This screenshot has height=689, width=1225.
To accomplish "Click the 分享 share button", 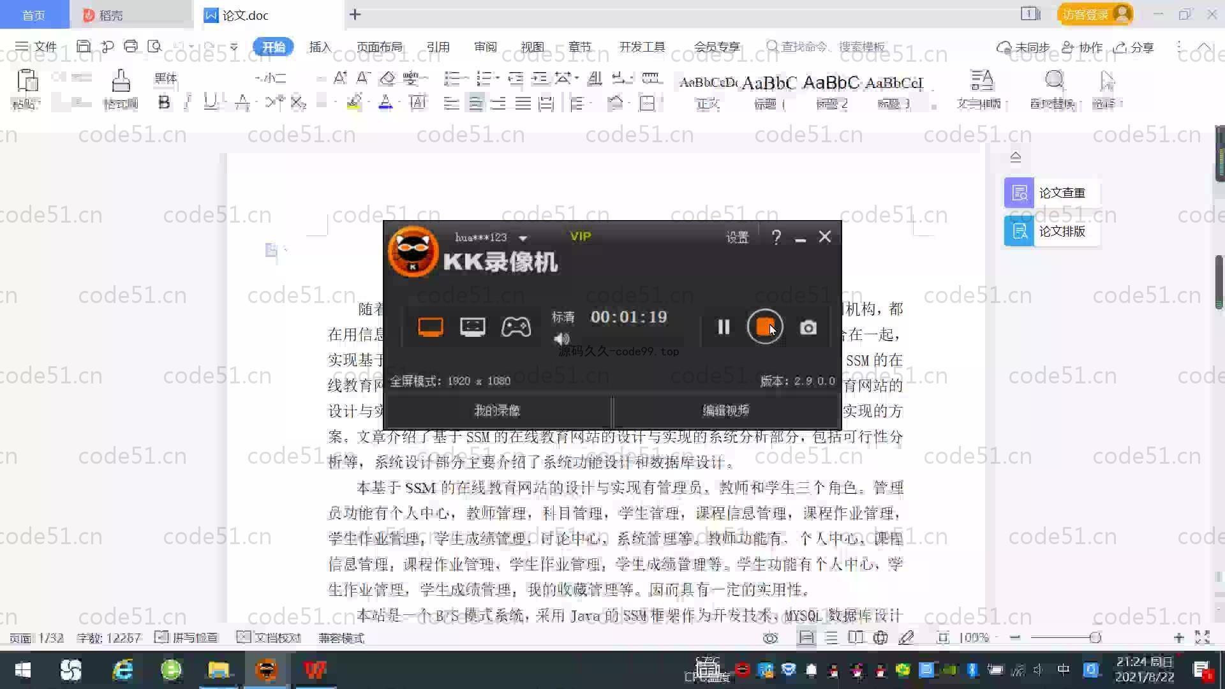I will 1133,47.
